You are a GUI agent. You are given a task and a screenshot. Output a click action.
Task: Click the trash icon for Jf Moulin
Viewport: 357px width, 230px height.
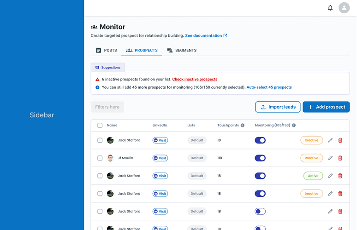(340, 158)
